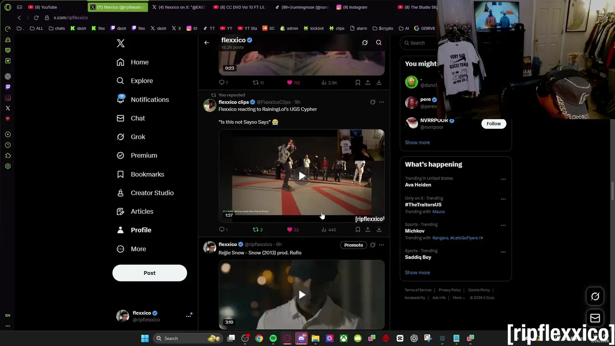Open #TheTraitorsUS trend

point(423,205)
